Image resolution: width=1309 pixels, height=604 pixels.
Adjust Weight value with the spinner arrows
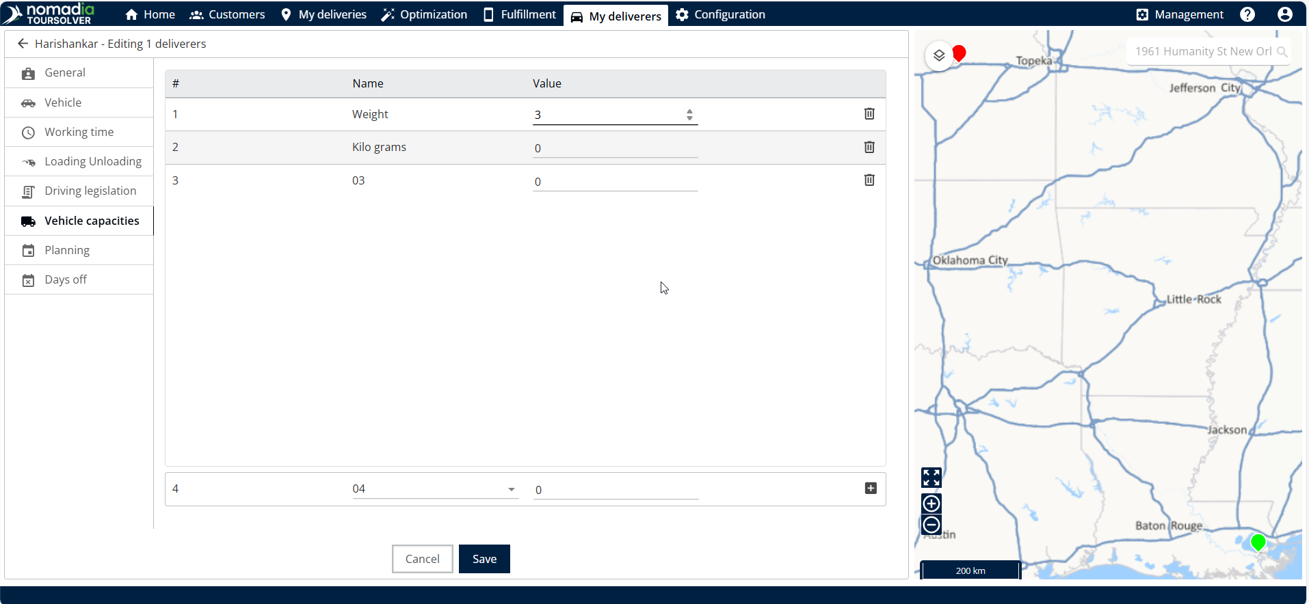coord(689,115)
